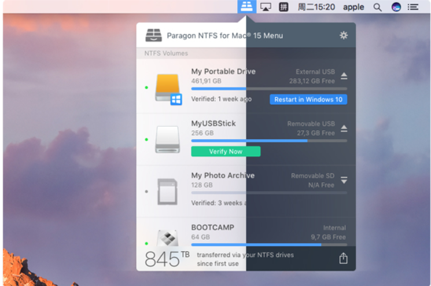The height and width of the screenshot is (286, 431).
Task: Open the AirPlay display menu bar icon
Action: (x=266, y=7)
